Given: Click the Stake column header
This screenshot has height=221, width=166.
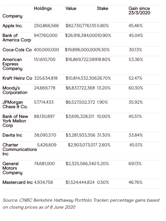Looking at the screenshot, I should coord(102,8).
